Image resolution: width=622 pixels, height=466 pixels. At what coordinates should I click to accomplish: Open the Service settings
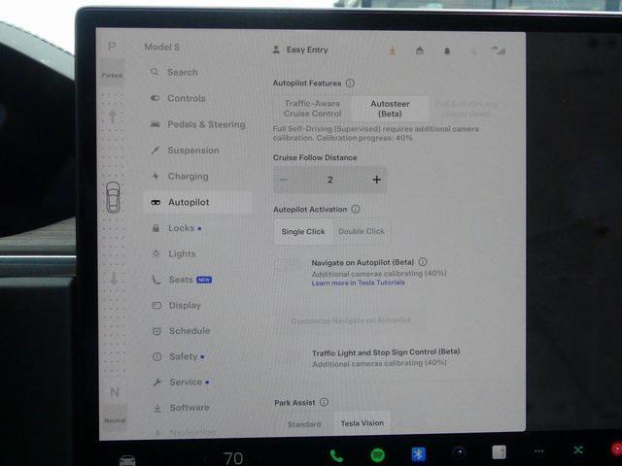[x=181, y=383]
